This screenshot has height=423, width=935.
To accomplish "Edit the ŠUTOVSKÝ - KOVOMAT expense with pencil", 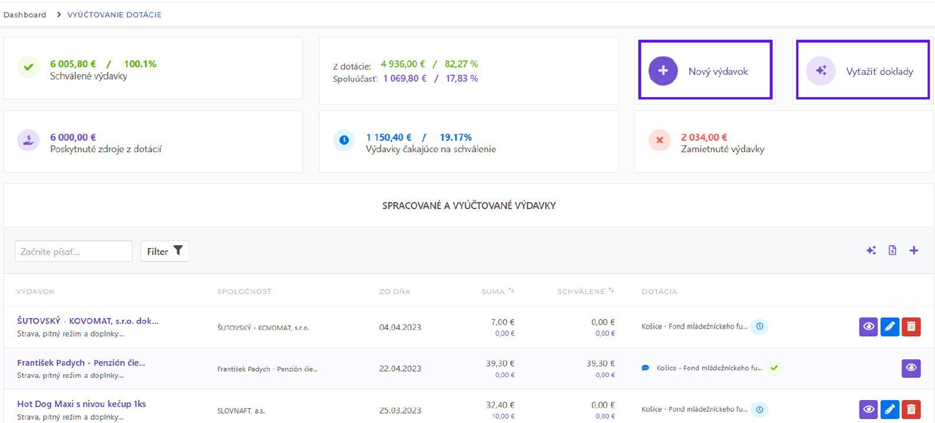I will (x=890, y=326).
